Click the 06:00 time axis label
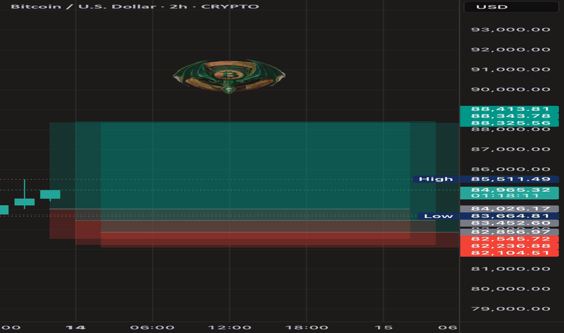Screen dimensions: 564x333 pos(152,328)
